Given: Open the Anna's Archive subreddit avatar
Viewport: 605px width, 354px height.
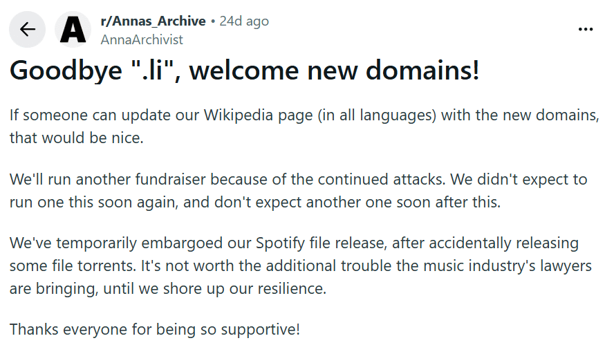Looking at the screenshot, I should click(73, 30).
